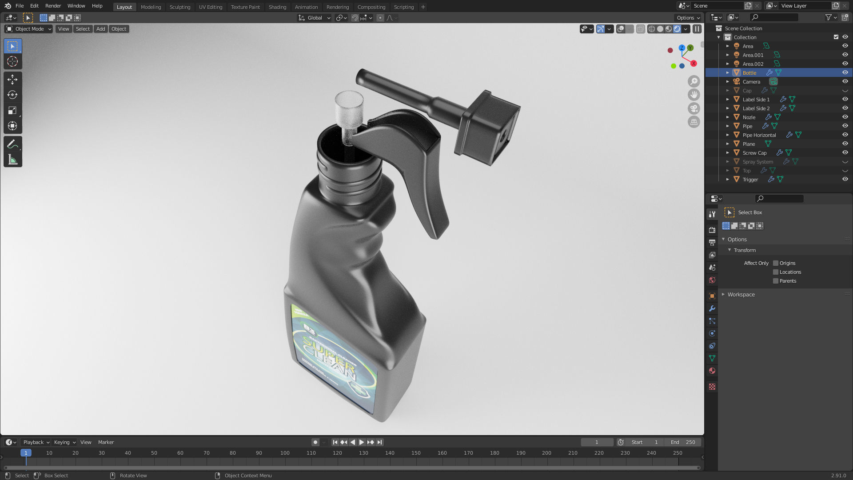Activate the Transform tool
The image size is (853, 480).
pyautogui.click(x=12, y=126)
